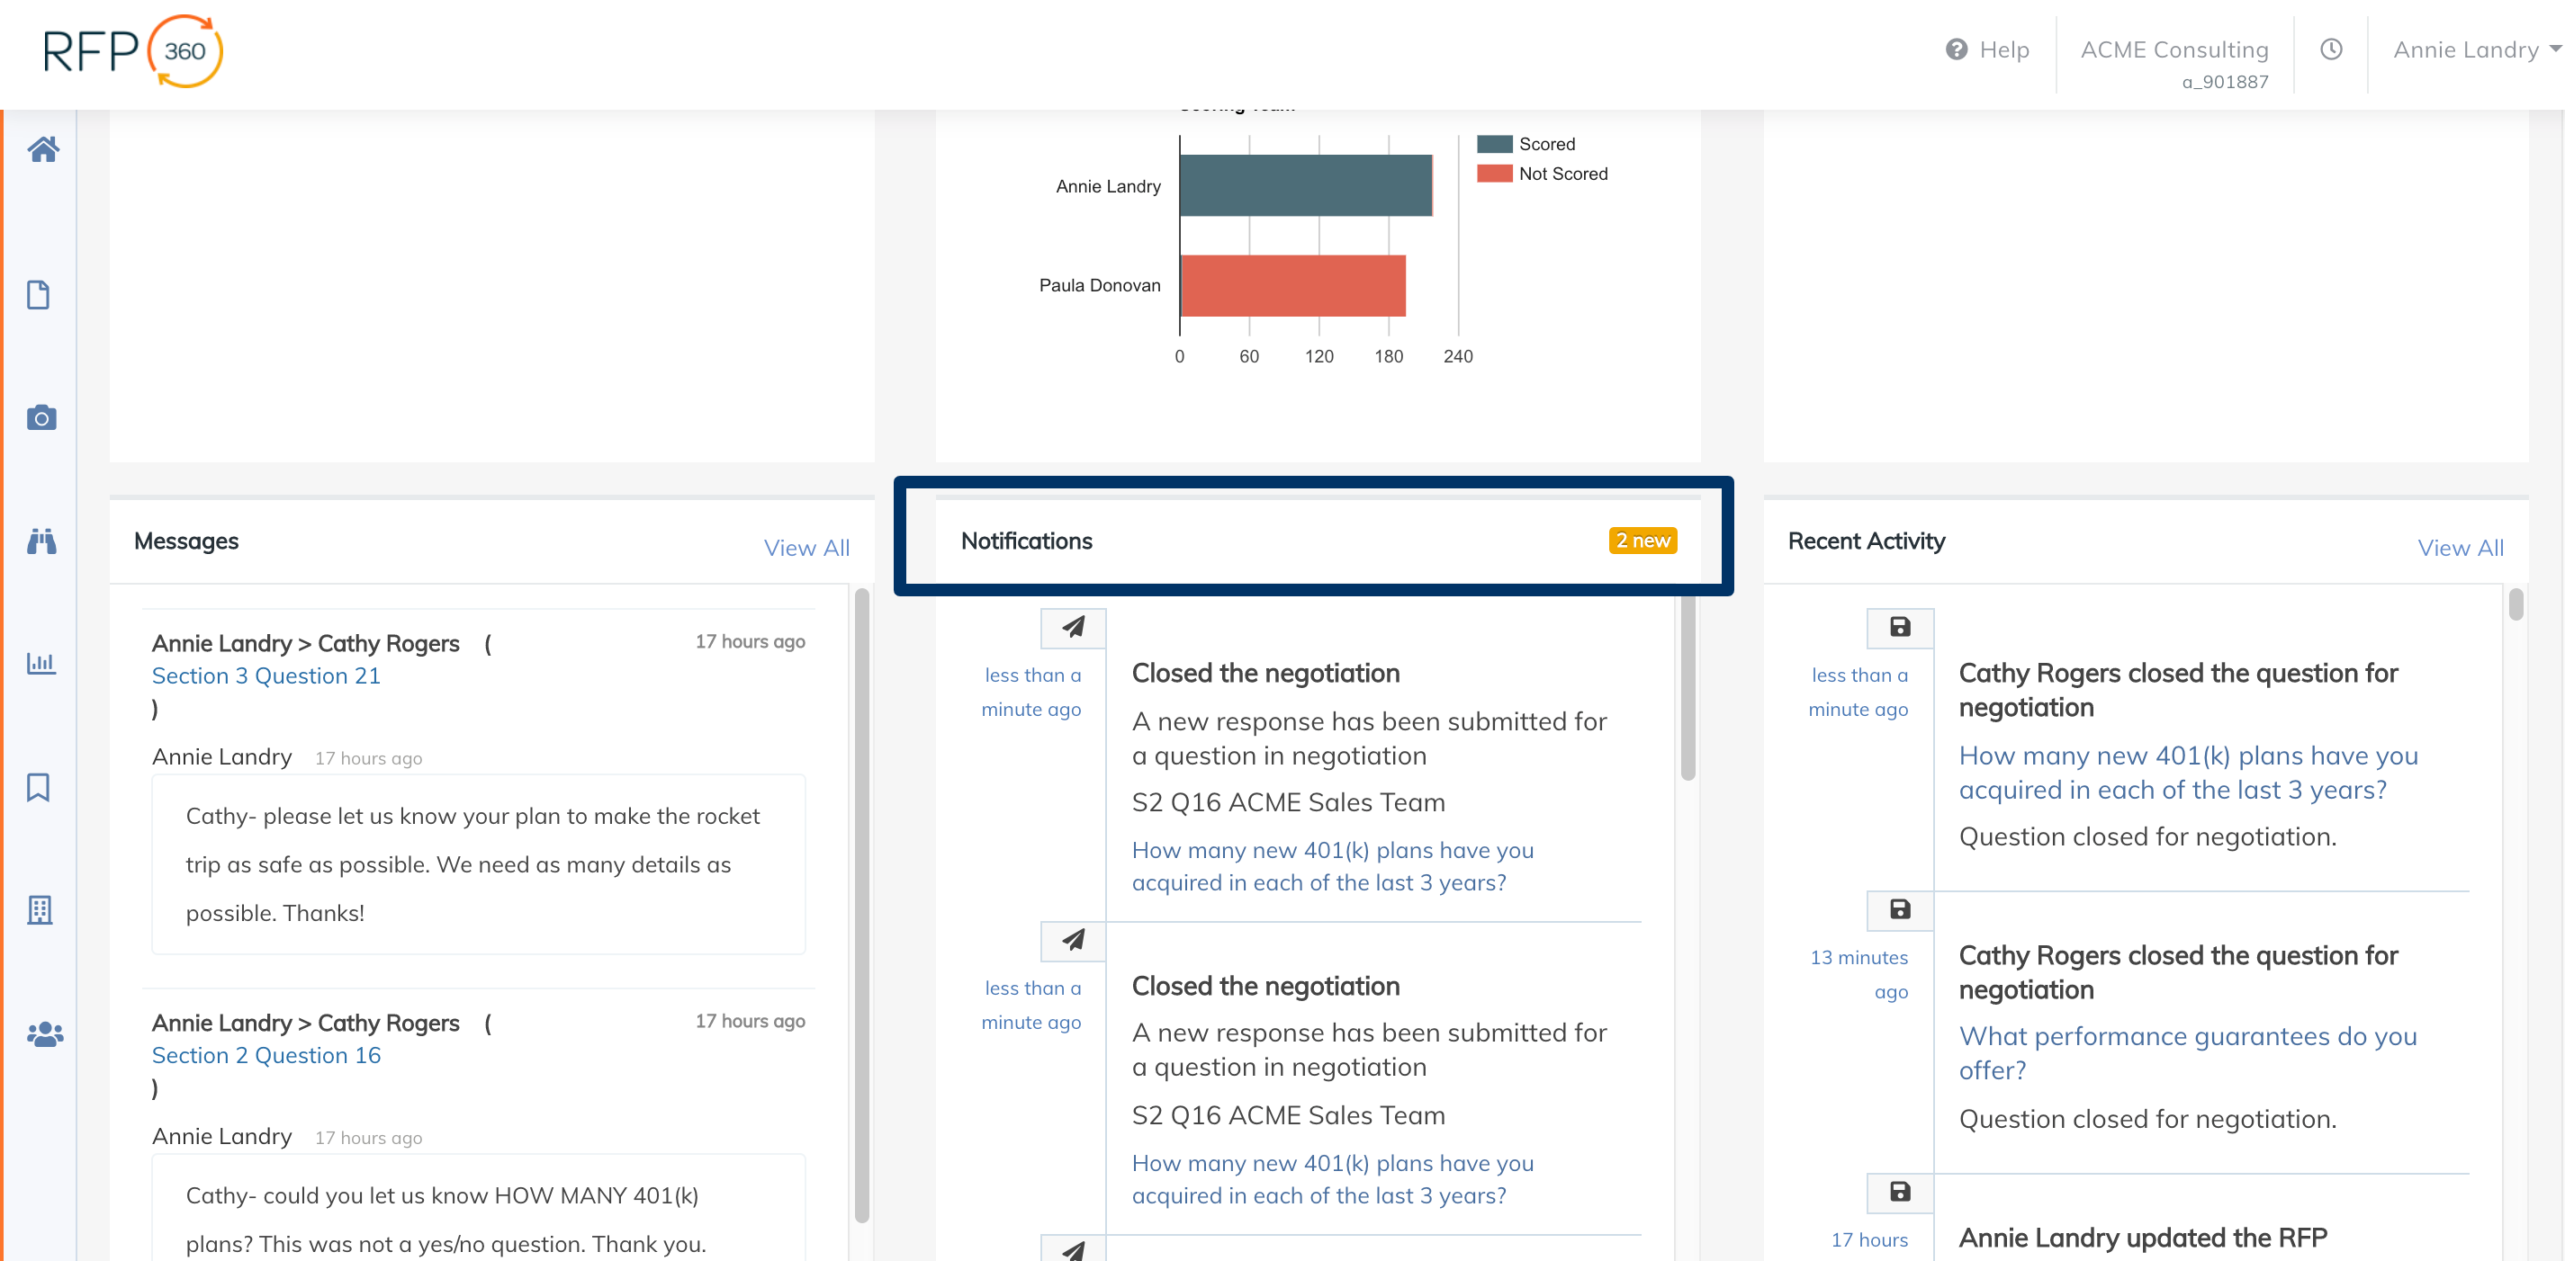The image size is (2565, 1261).
Task: Click the clock history icon in header
Action: click(x=2331, y=49)
